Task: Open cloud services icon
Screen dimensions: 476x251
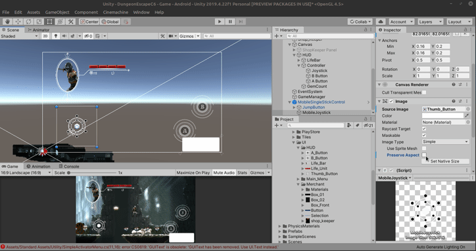Action: click(381, 22)
